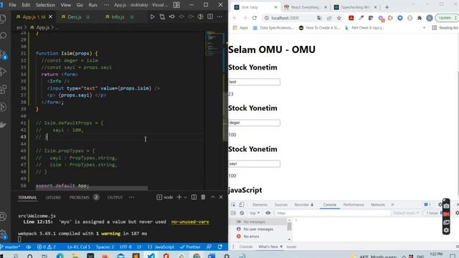
Task: Toggle live expression eye icon in console
Action: click(268, 213)
